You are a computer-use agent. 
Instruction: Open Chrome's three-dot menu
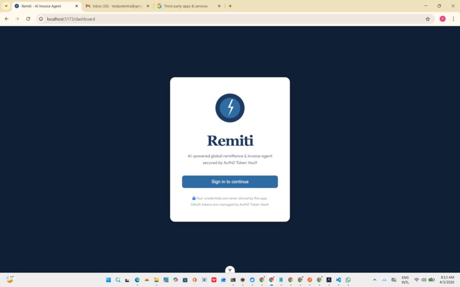453,19
